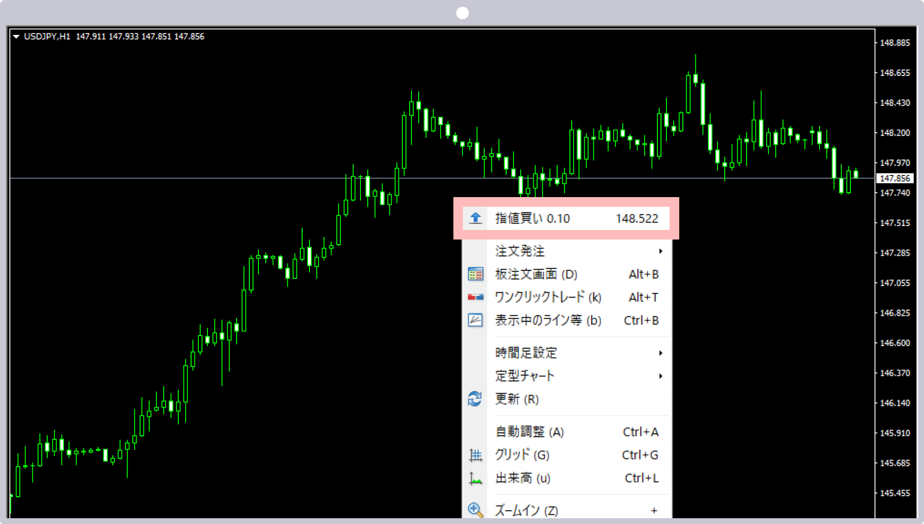
Task: Click the ワンクリックトレード icon
Action: tap(475, 297)
